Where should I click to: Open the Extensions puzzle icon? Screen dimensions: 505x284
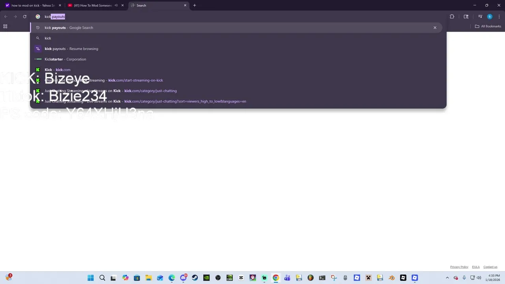(x=452, y=17)
